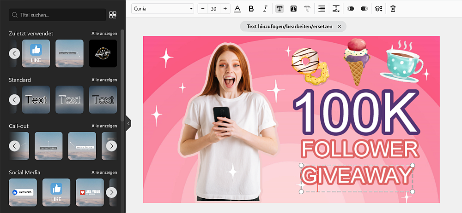Toggle the active text outline style
The height and width of the screenshot is (213, 462).
click(280, 9)
